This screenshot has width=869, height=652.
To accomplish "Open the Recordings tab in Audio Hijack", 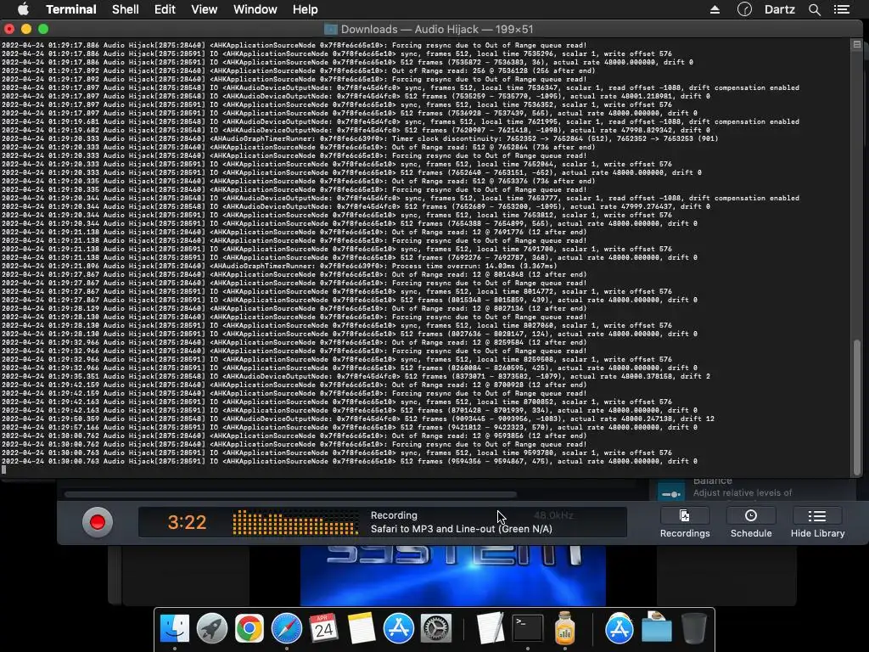I will coord(685,523).
